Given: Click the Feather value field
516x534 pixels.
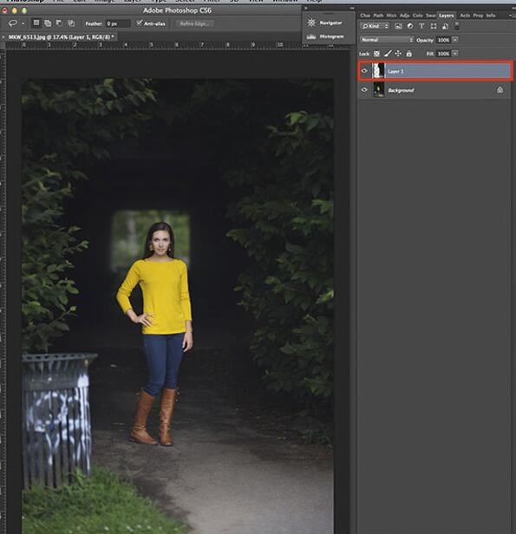Looking at the screenshot, I should click(118, 23).
